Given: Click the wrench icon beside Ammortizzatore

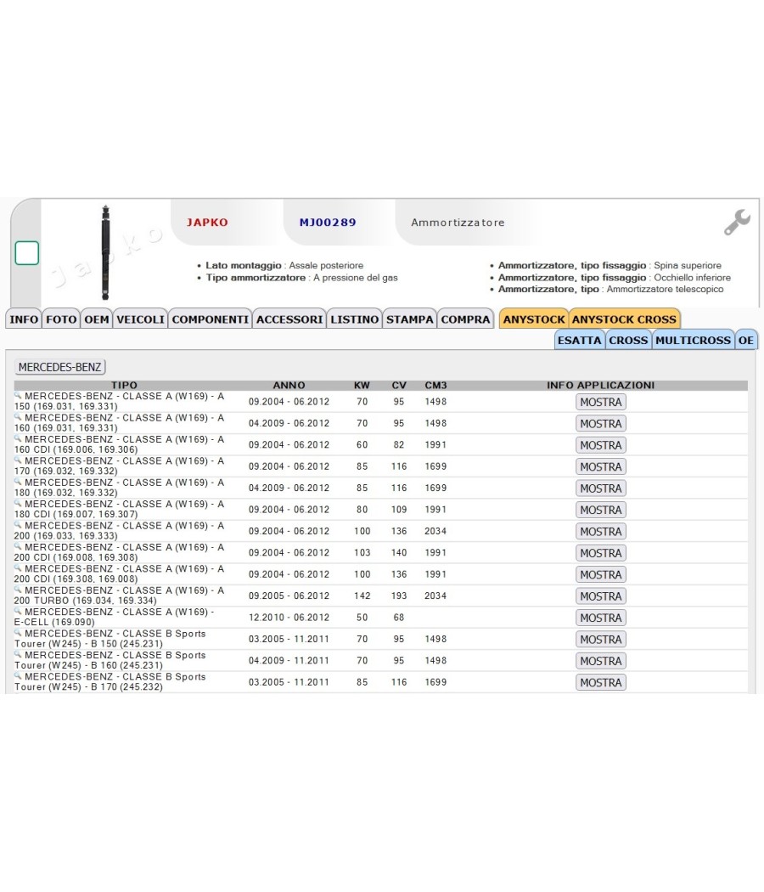Looking at the screenshot, I should [738, 222].
